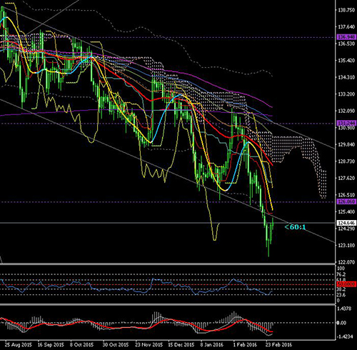Viewport: 357px width, 350px height.
Task: Click the 8 Oct 2015 date label
Action: click(81, 344)
